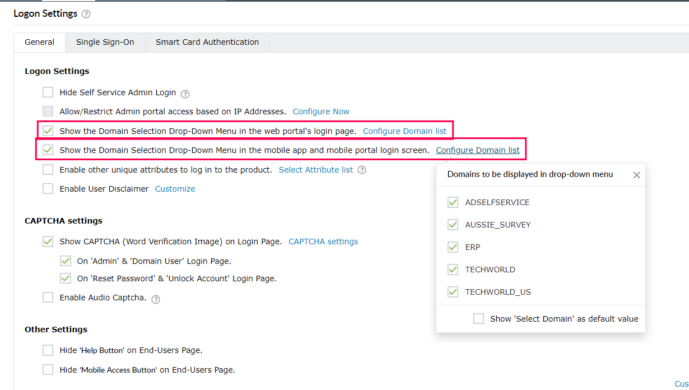Viewport: 689px width, 390px height.
Task: Click help icon beside Hide Self Service Admin Login
Action: click(x=185, y=94)
